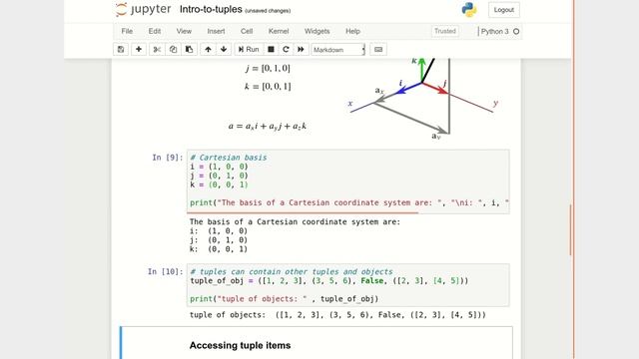639x359 pixels.
Task: Click the '# Cartesian basis' comment line
Action: (229, 158)
